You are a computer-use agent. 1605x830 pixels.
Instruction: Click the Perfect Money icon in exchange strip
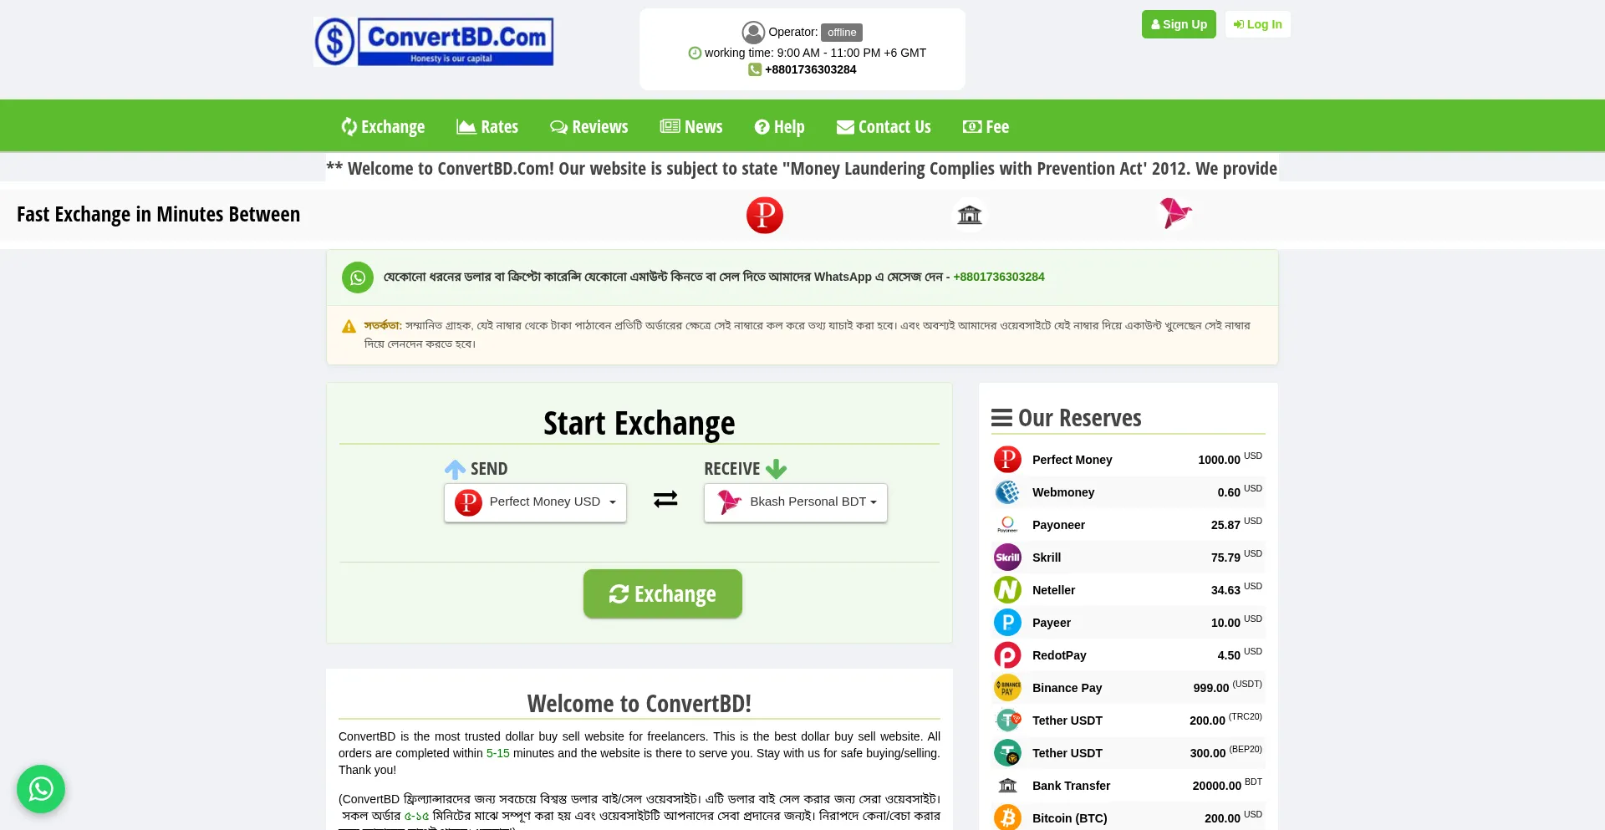[x=765, y=215]
